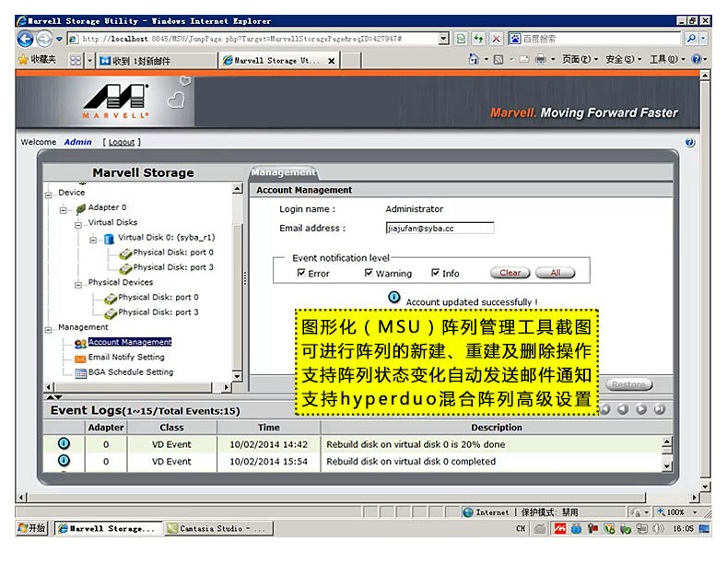Collapse the Physical Devices tree node
The height and width of the screenshot is (565, 727).
[78, 285]
